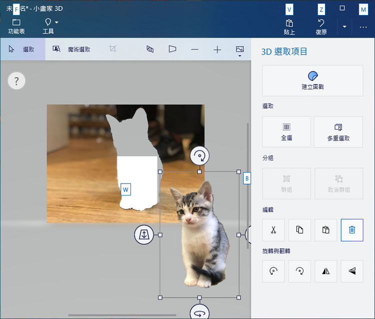
Task: Choose the Select (選取) tool tab
Action: point(22,49)
